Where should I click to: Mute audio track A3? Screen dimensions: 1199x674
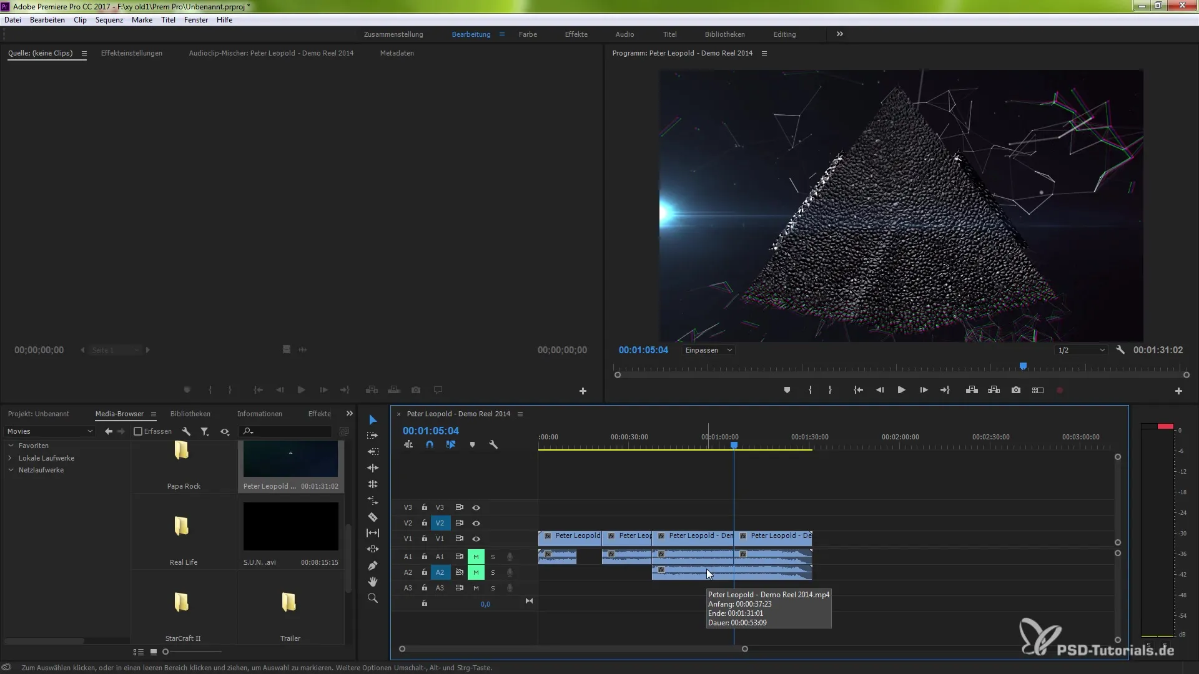coord(476,588)
